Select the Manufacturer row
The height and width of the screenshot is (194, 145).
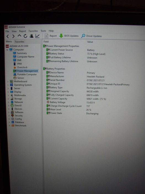point(75,76)
